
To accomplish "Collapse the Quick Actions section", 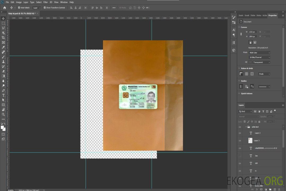I will click(x=239, y=93).
